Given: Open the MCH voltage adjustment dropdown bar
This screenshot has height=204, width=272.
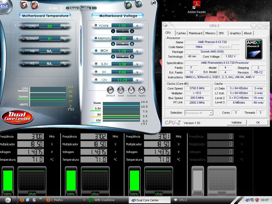Looking at the screenshot, I should (122, 57).
